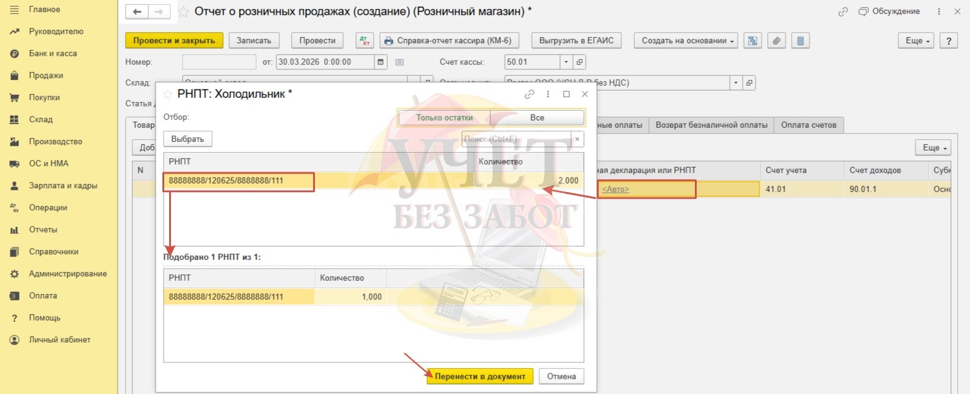Click the 41.01 Счет учета cell

pyautogui.click(x=802, y=189)
